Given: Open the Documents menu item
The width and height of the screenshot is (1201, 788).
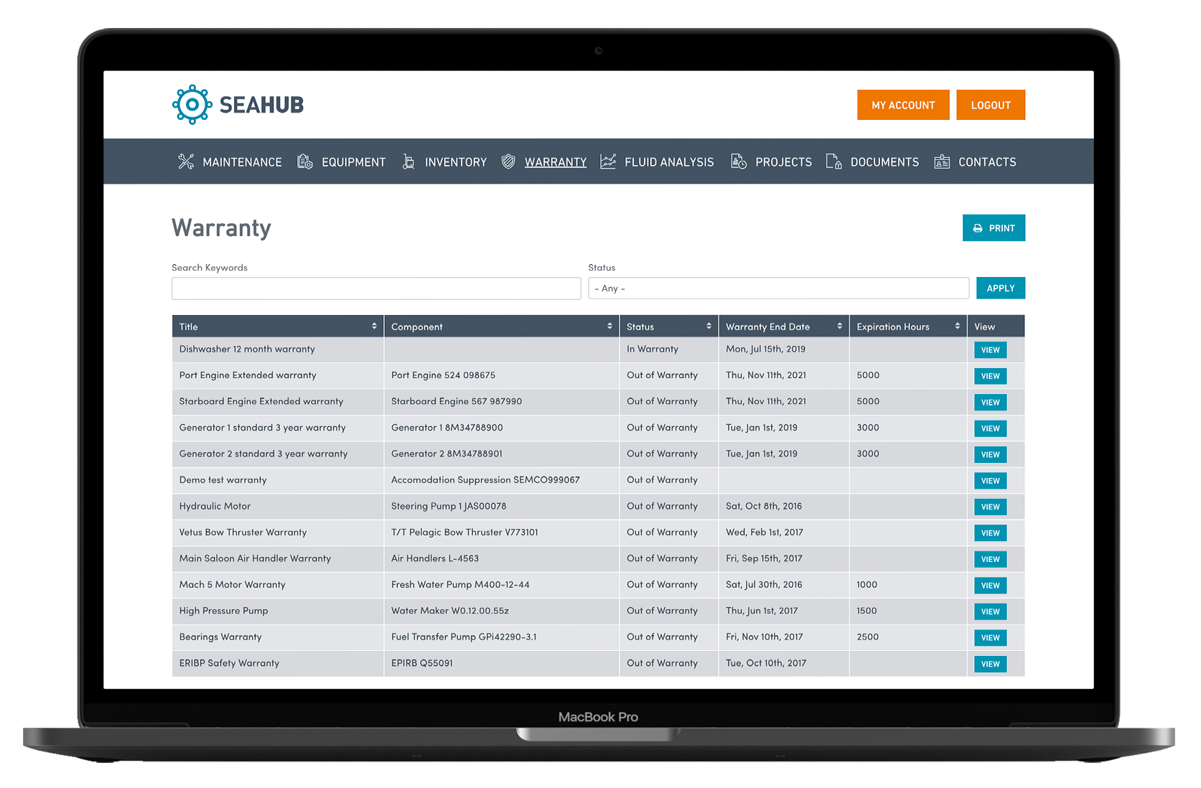Looking at the screenshot, I should coord(884,162).
